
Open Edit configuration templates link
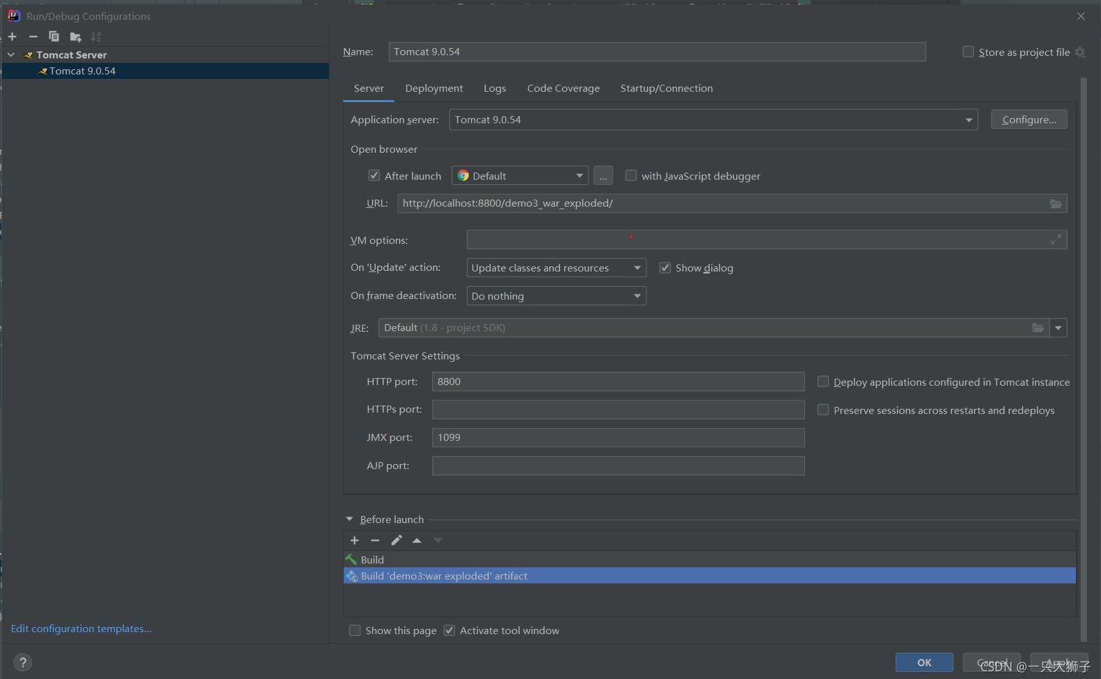(81, 628)
